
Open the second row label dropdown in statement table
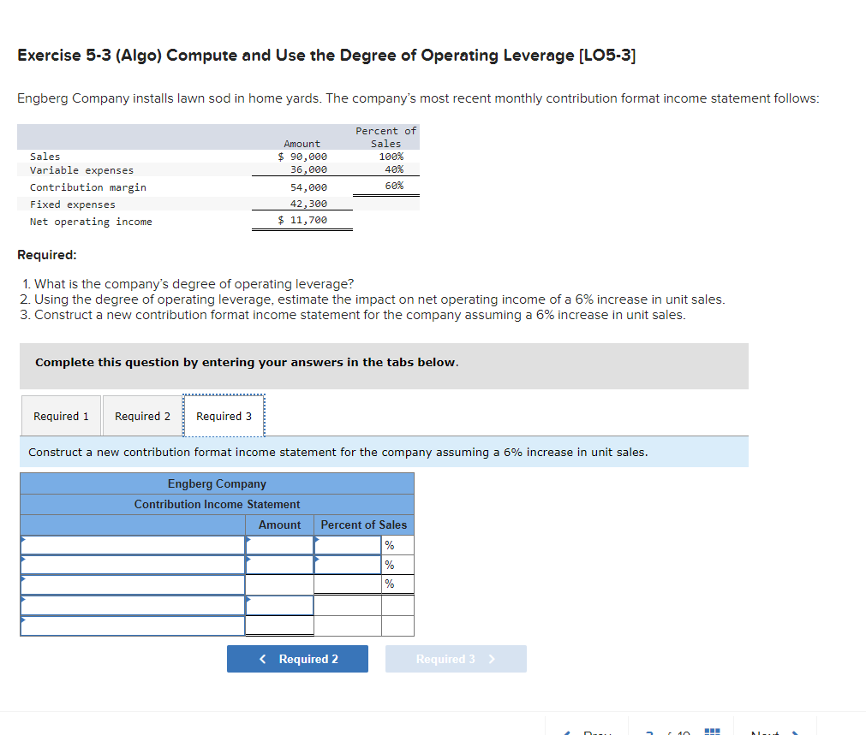(133, 565)
